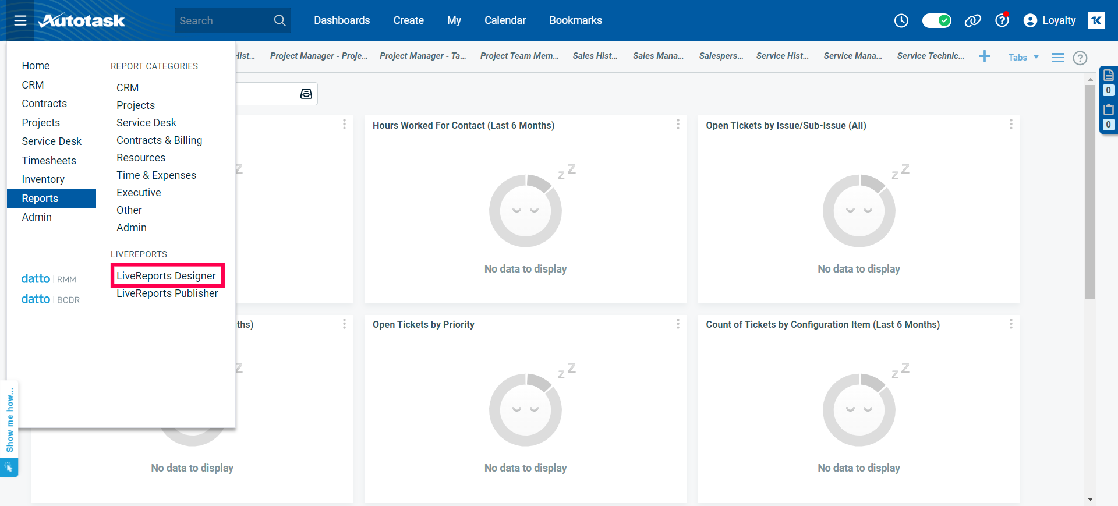The width and height of the screenshot is (1118, 506).
Task: Open Projects report category
Action: 136,105
